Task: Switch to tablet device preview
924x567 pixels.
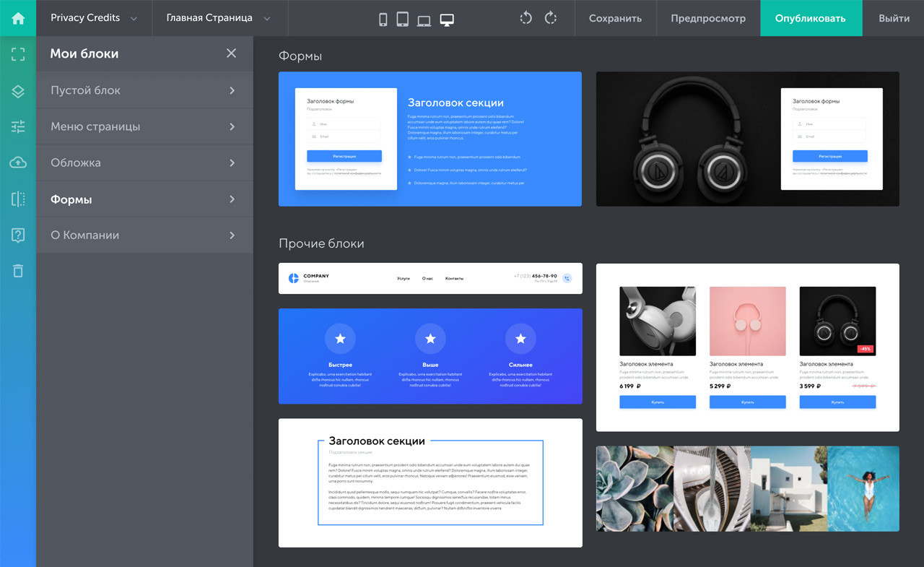Action: point(403,20)
